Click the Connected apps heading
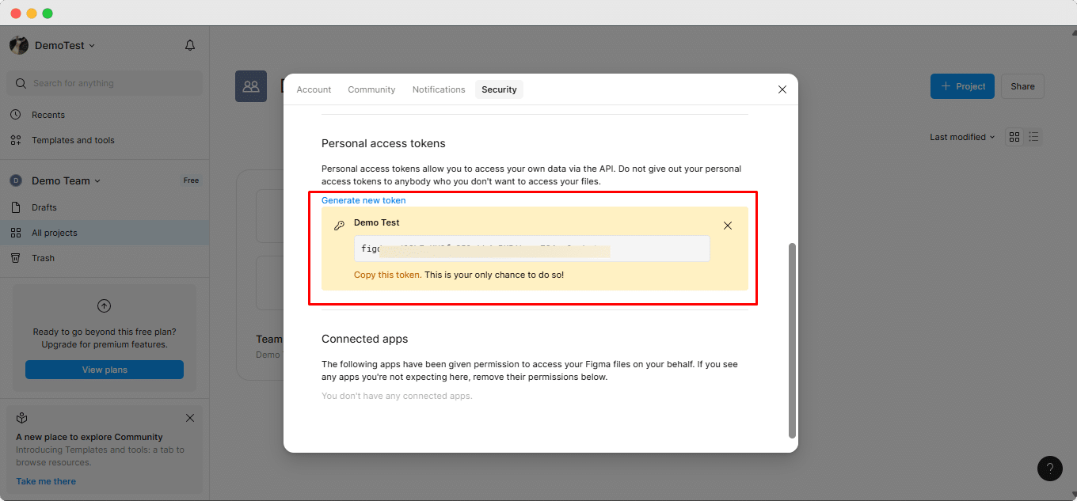 (x=365, y=339)
